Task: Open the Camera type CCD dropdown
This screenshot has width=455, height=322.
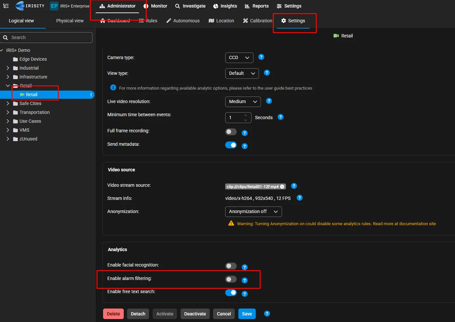Action: click(239, 57)
